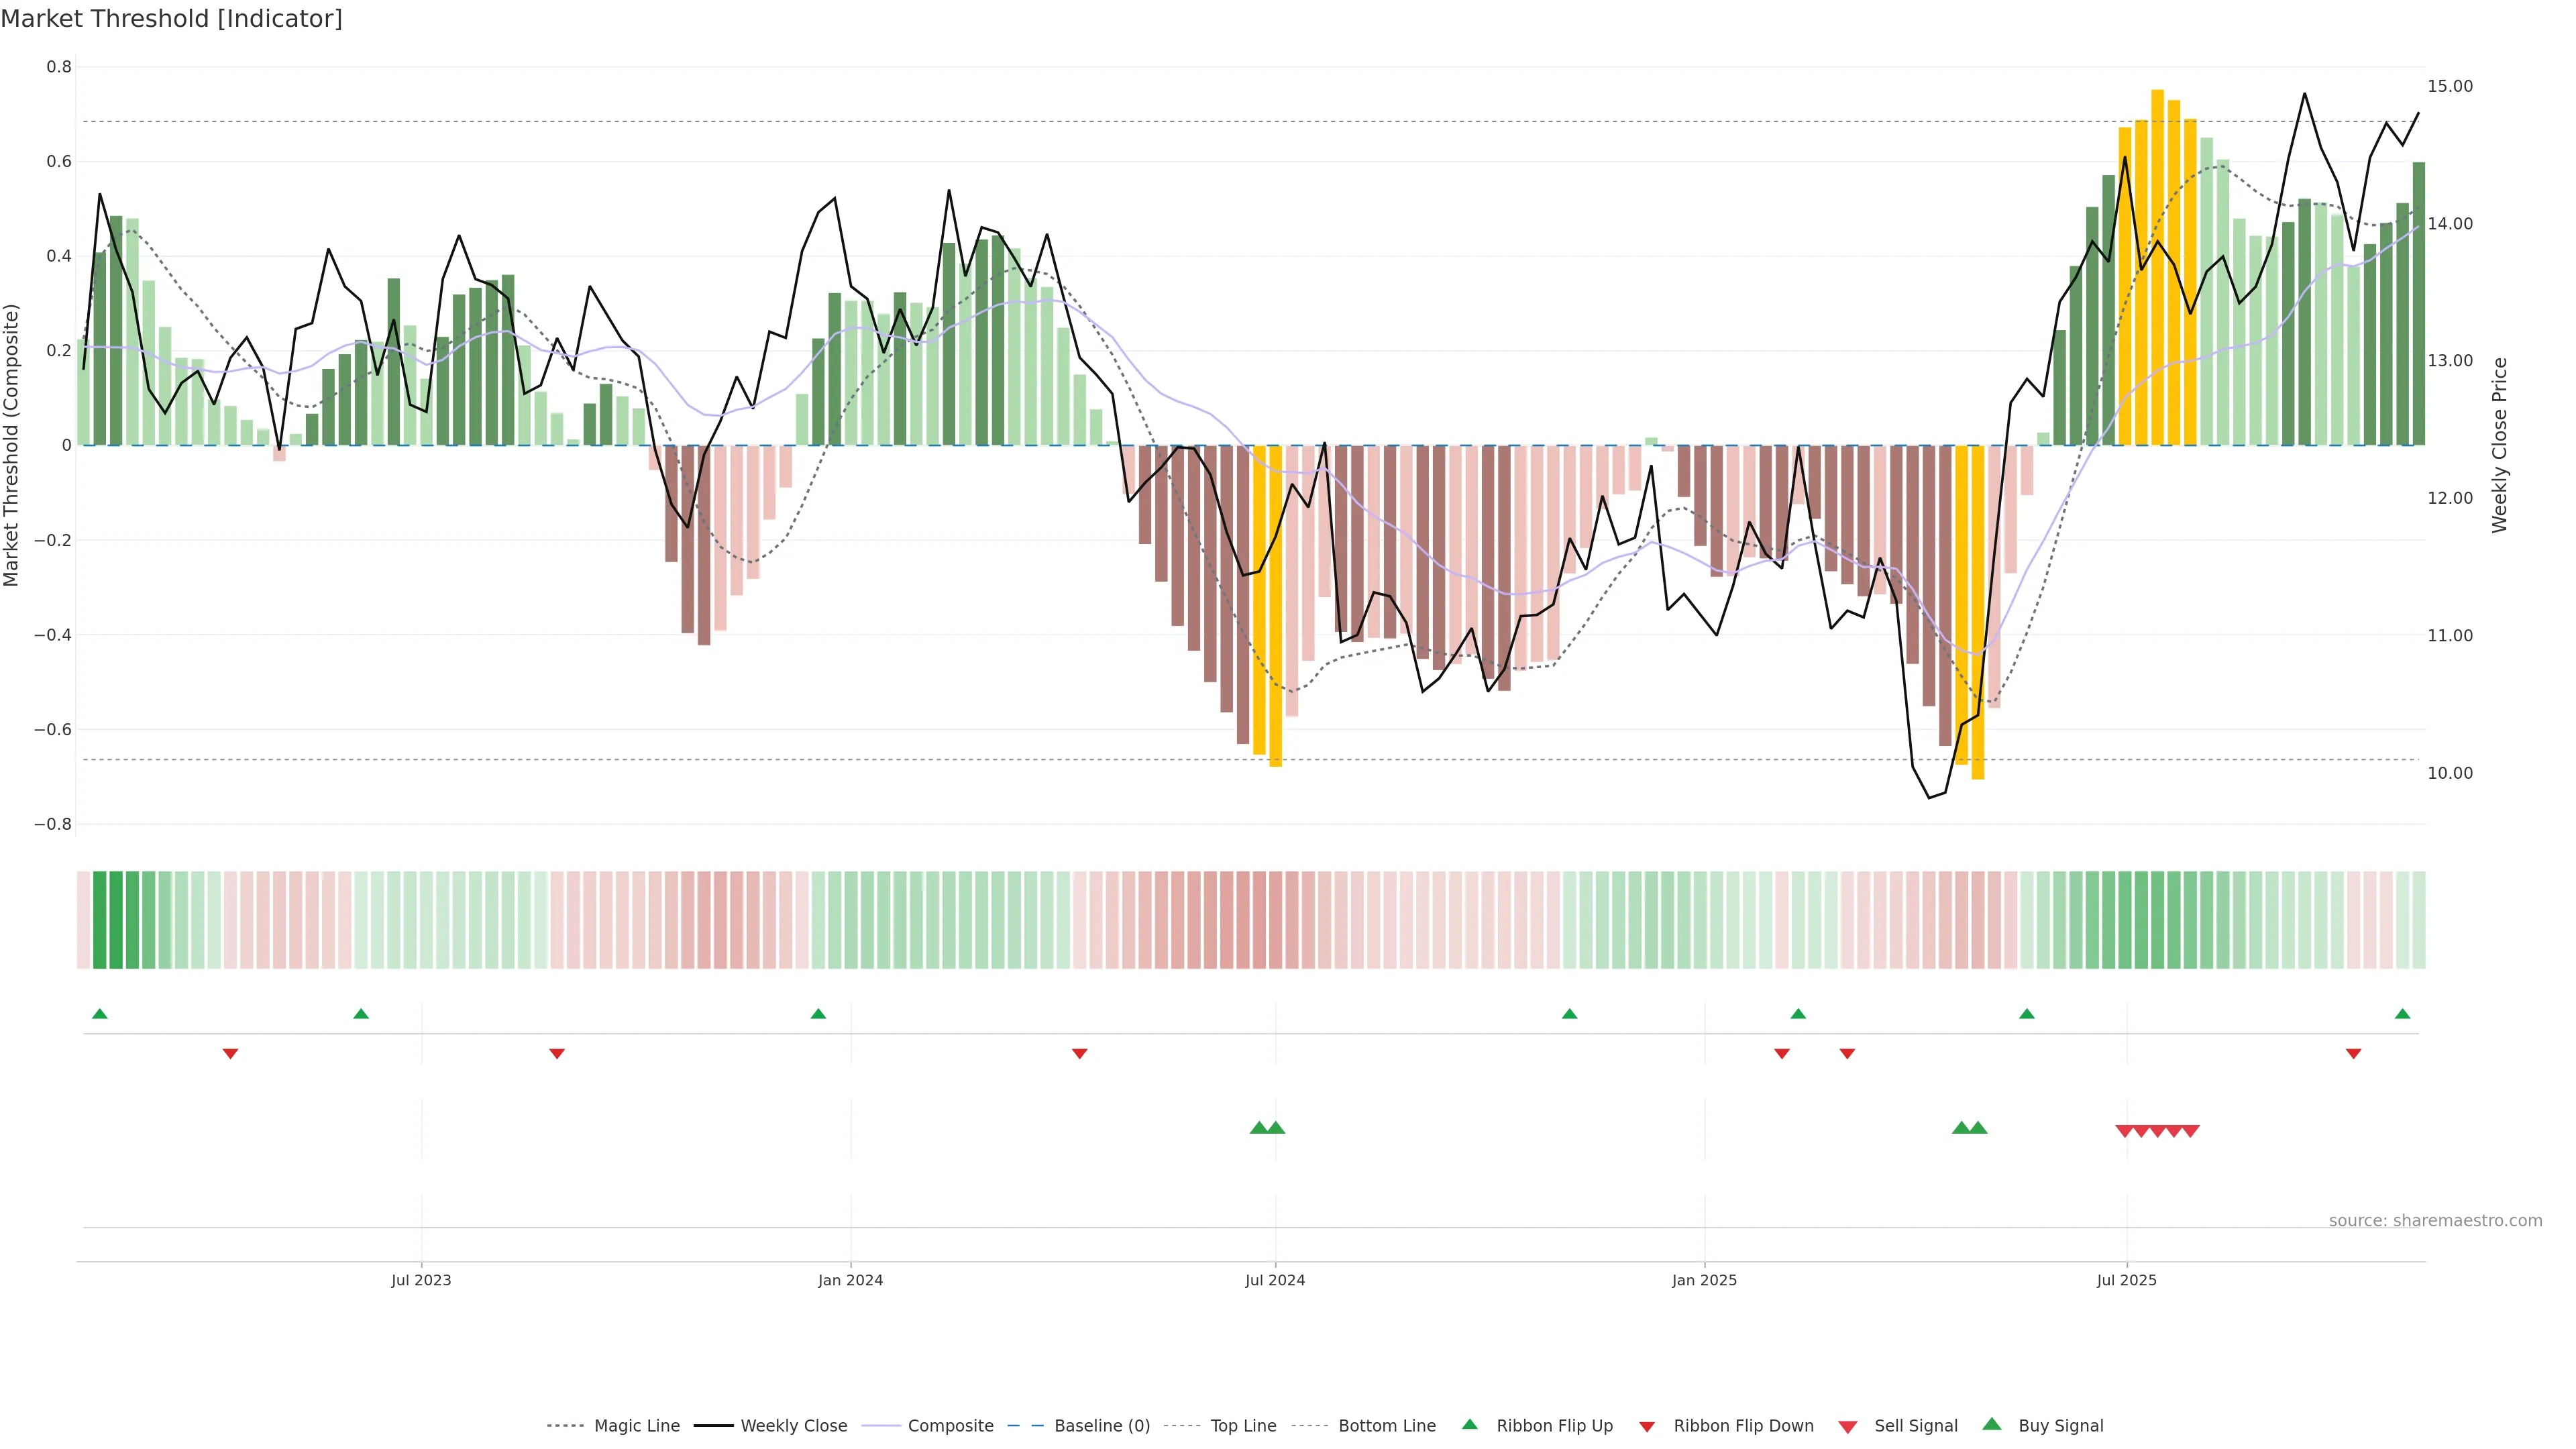Click the Ribbon Flip Down legend triangle
2576x1449 pixels.
pos(1647,1427)
